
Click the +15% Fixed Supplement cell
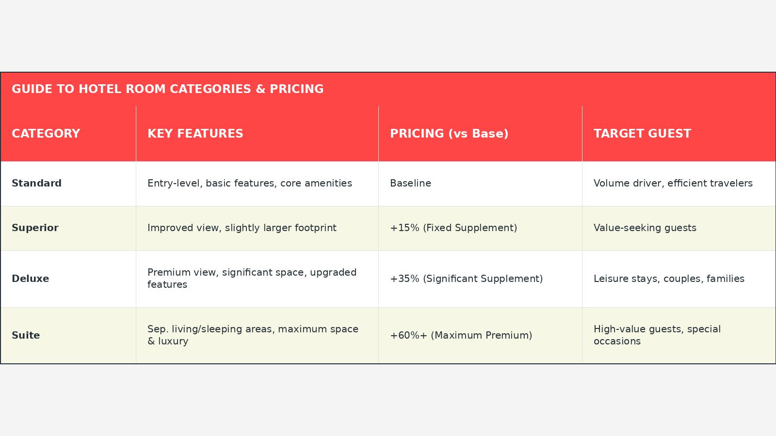tap(480, 228)
